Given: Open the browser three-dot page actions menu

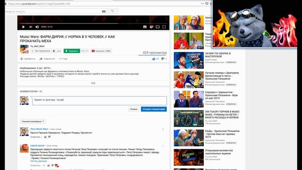Looking at the screenshot, I should pos(202,4).
